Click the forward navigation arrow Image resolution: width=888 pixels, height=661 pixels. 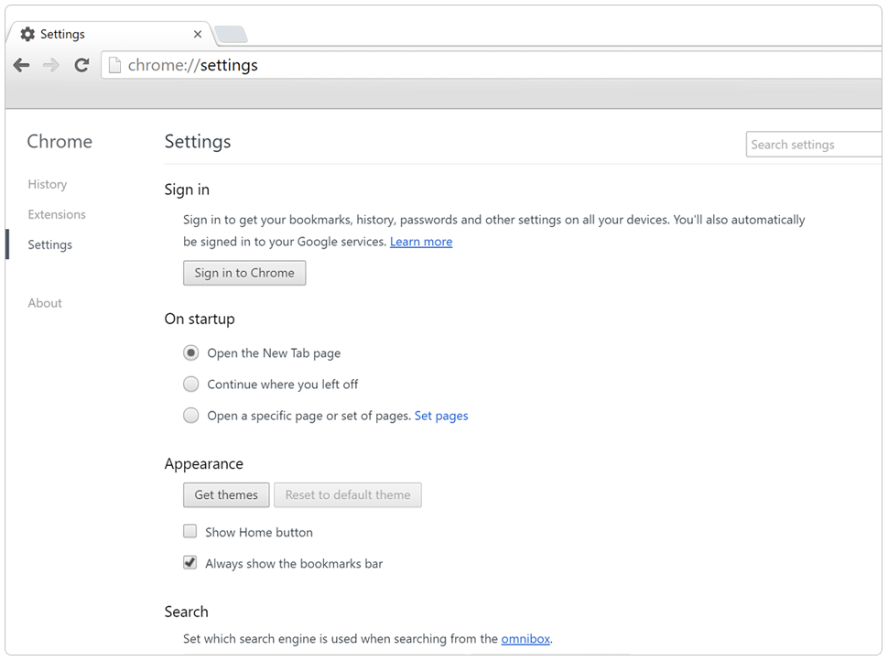point(51,65)
